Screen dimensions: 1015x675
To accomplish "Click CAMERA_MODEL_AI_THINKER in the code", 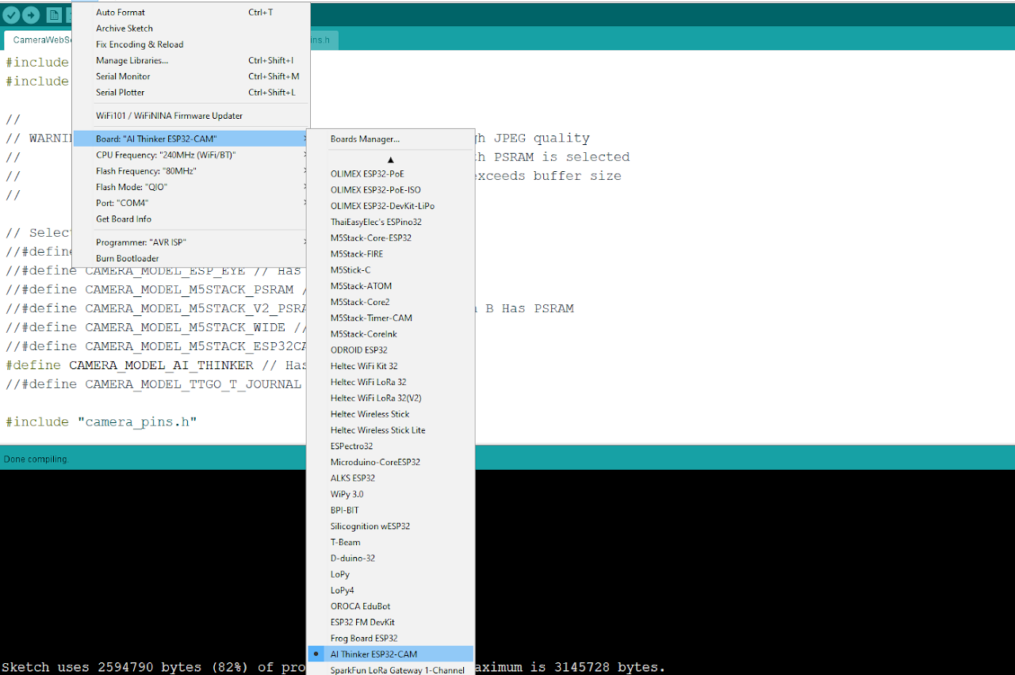I will pyautogui.click(x=162, y=365).
